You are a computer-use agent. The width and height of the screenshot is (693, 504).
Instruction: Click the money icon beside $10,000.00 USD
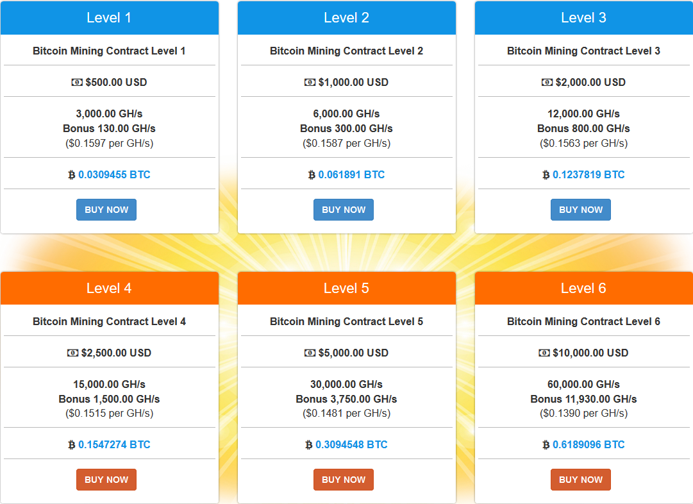544,353
